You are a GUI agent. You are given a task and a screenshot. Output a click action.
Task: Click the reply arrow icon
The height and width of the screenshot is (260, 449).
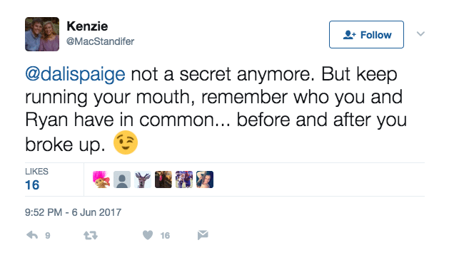point(32,235)
